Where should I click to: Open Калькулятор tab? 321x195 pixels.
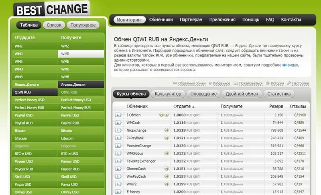[168, 94]
